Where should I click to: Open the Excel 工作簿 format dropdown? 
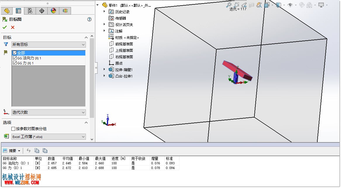pos(49,137)
